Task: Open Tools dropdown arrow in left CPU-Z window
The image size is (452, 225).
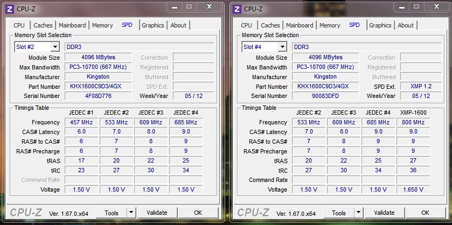Action: (x=131, y=213)
